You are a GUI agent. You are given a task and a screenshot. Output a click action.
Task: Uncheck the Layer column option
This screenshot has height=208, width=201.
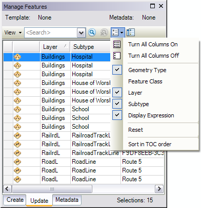point(117,92)
